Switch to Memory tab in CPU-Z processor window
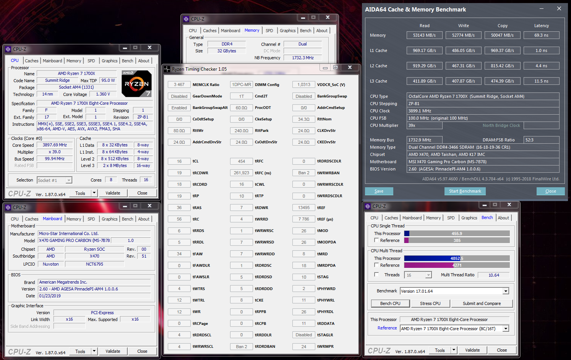 (x=74, y=61)
